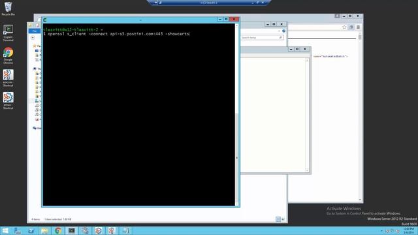Click the Windows Start button

coord(5,230)
